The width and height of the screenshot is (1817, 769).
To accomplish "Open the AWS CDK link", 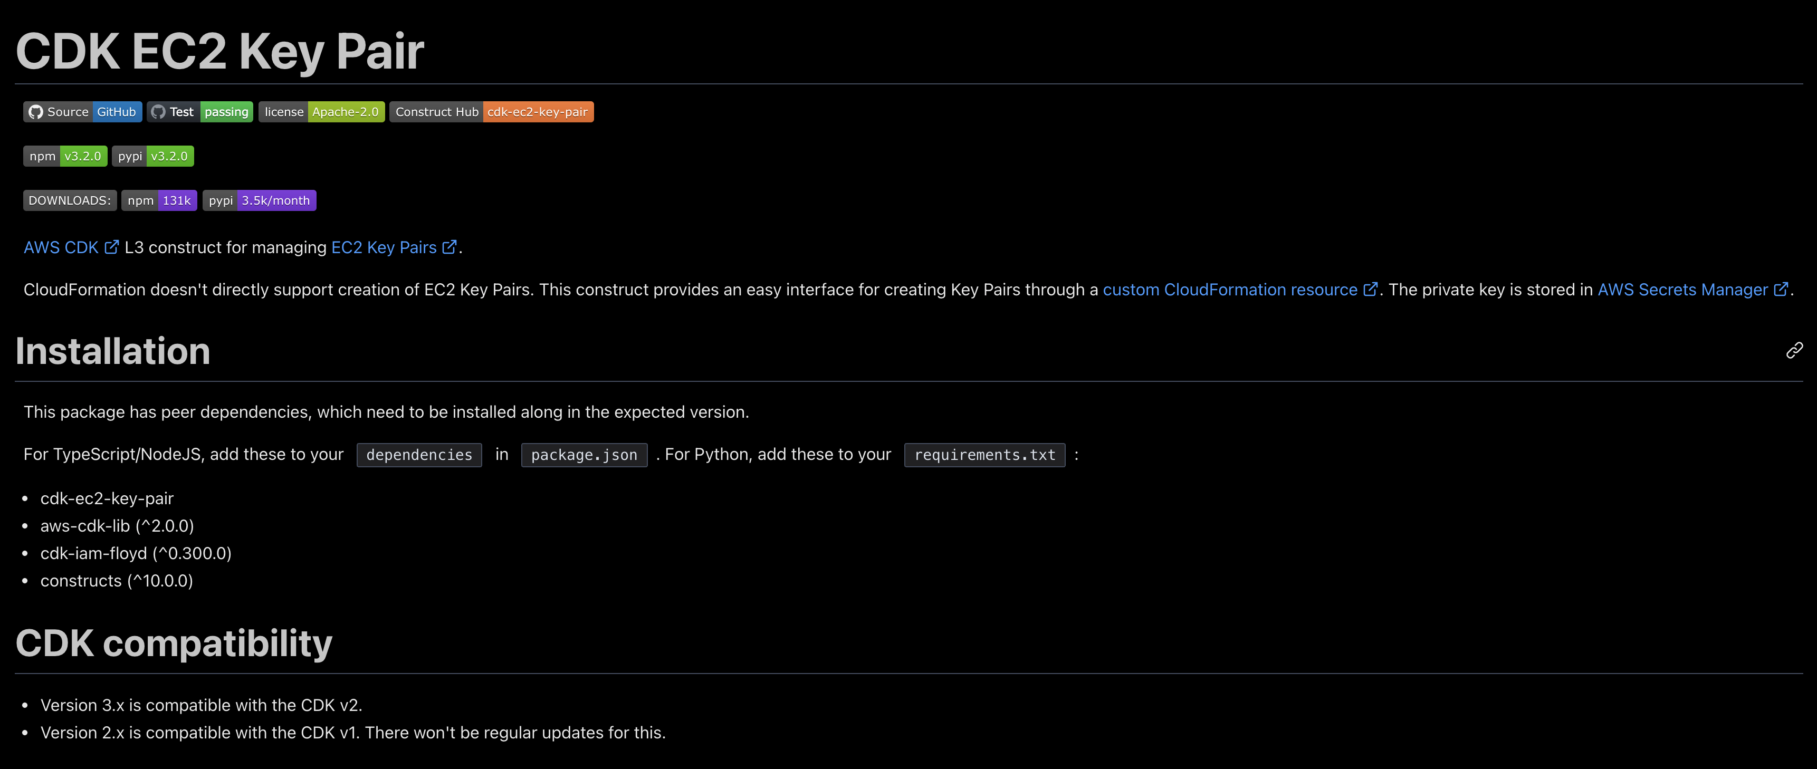I will point(60,247).
